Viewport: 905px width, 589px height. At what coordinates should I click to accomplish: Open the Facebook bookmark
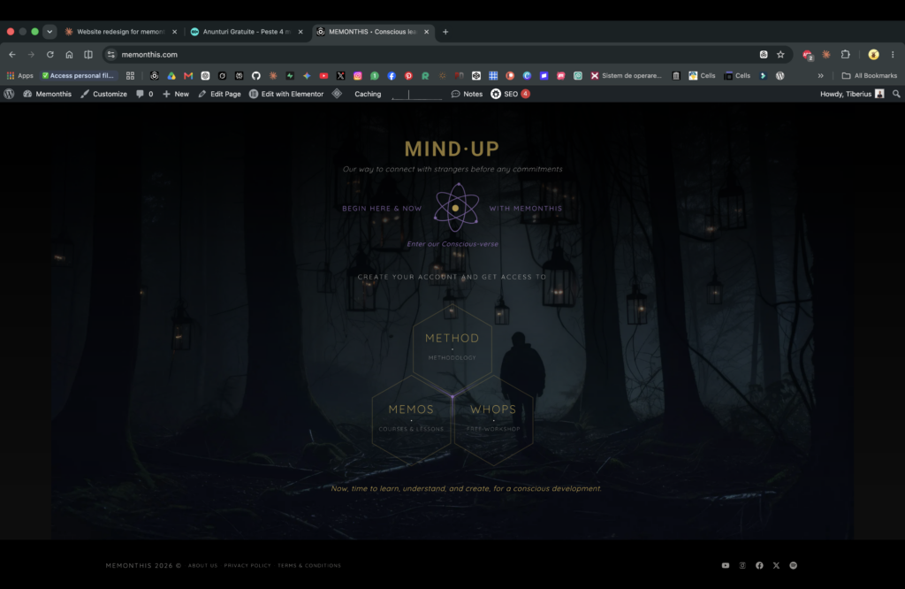coord(392,76)
